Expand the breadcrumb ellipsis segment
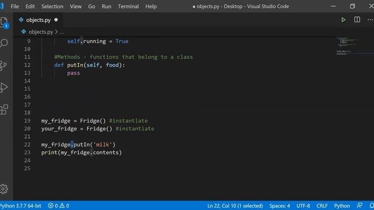The height and width of the screenshot is (210, 374). (x=62, y=32)
